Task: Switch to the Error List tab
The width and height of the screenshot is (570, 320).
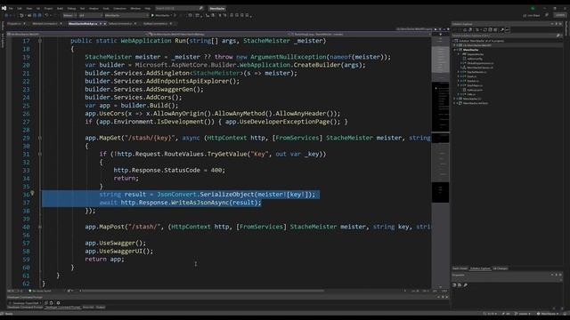Action: point(88,308)
